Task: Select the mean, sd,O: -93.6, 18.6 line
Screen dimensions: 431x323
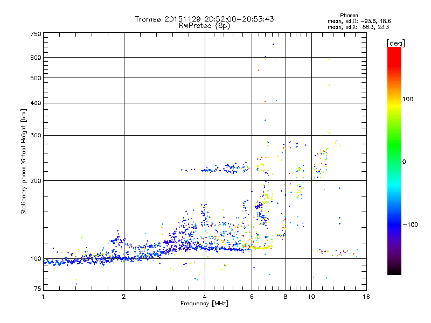Action: tap(359, 21)
